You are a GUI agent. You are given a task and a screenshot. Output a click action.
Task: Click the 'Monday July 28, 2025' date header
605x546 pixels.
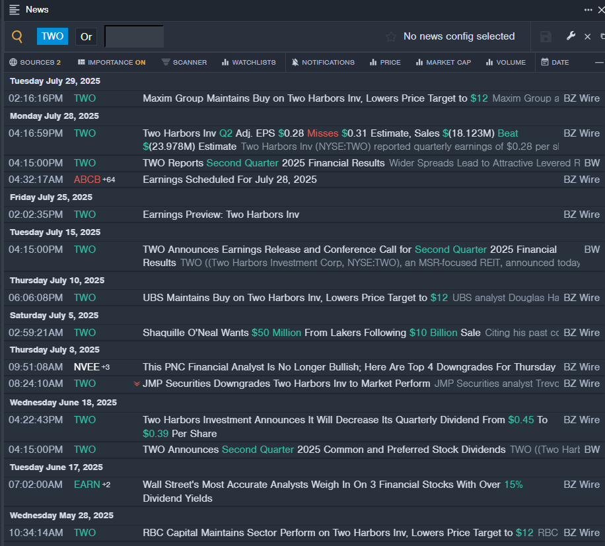(54, 116)
